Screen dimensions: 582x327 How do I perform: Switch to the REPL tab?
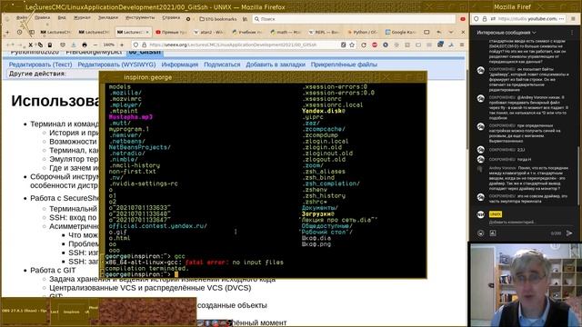[x=324, y=33]
